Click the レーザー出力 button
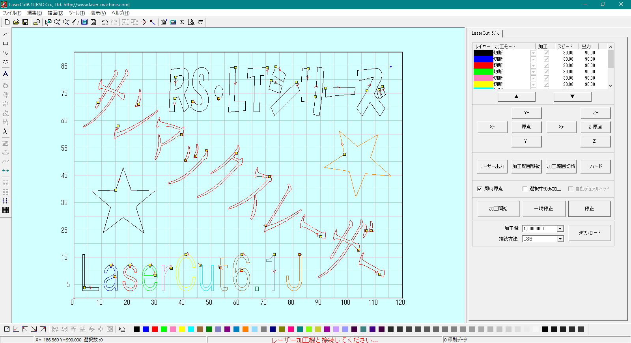The height and width of the screenshot is (343, 631). point(492,166)
